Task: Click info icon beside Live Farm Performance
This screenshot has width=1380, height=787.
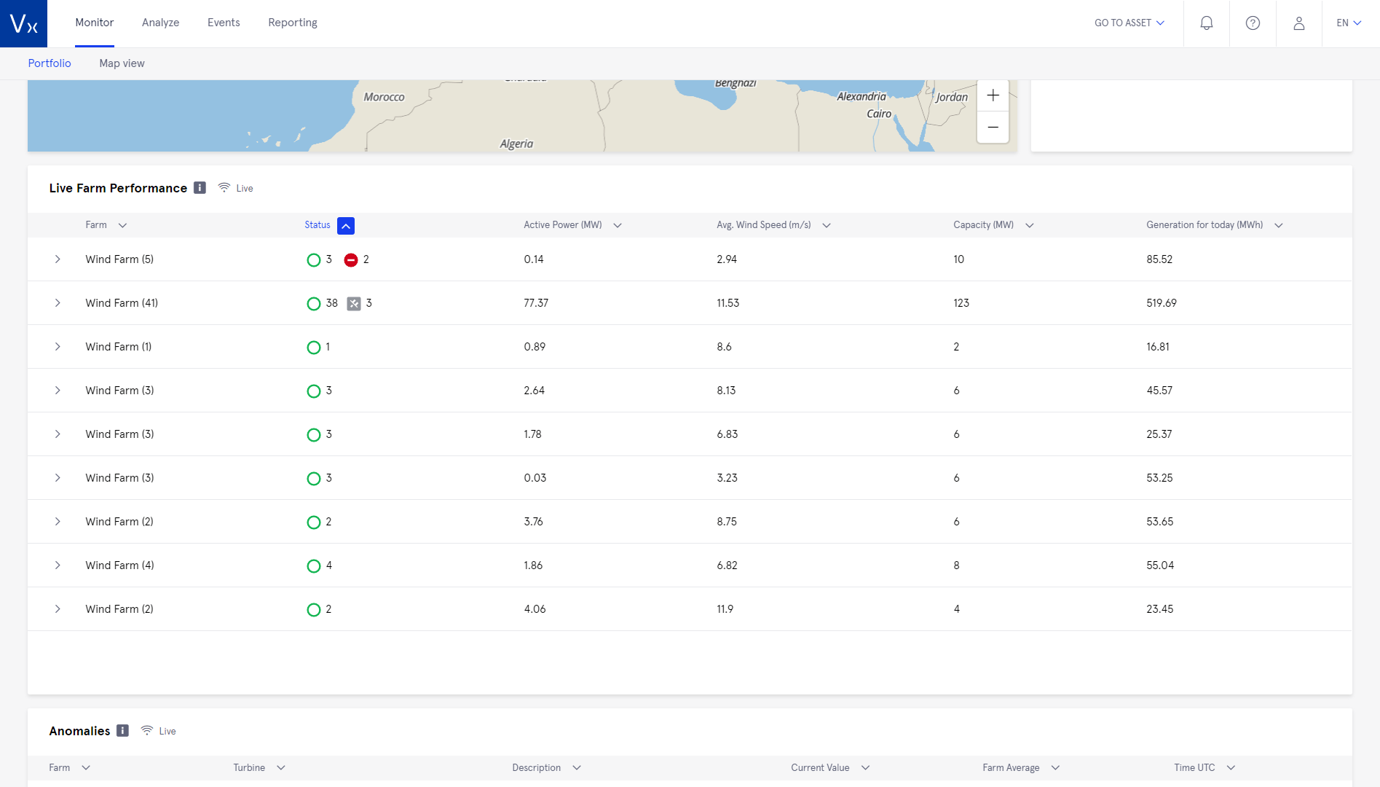Action: (x=200, y=188)
